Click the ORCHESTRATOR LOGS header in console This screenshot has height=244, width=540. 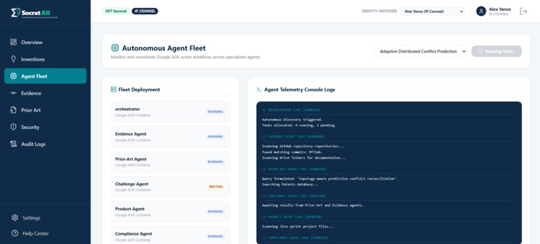click(x=291, y=110)
